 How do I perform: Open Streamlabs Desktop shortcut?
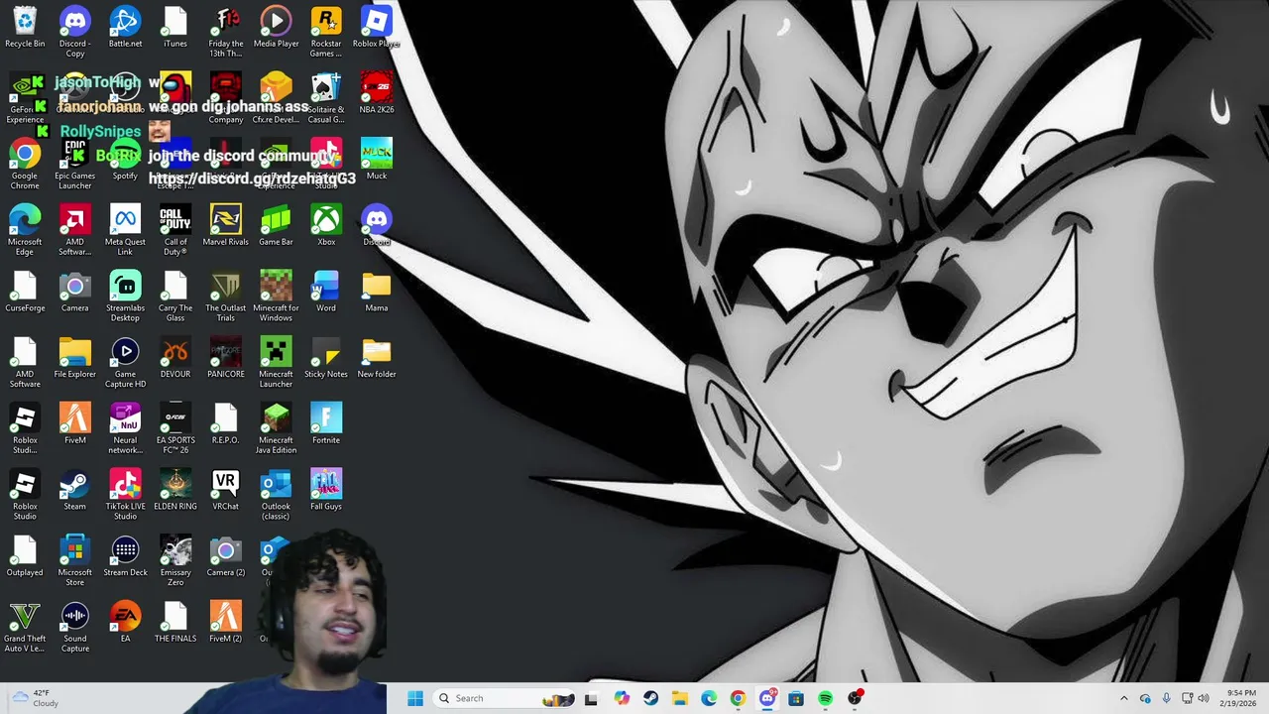click(x=125, y=297)
